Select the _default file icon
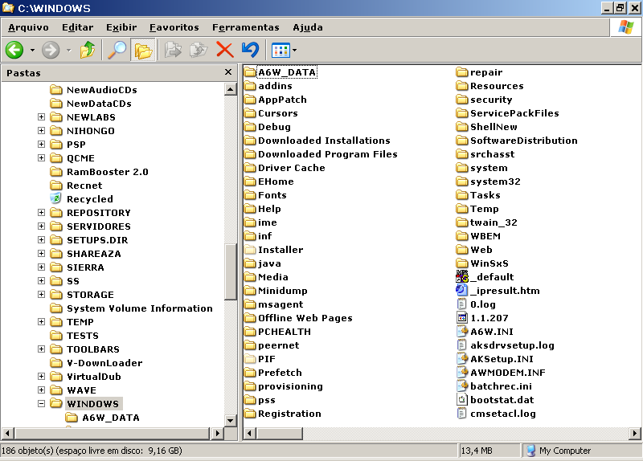This screenshot has height=461, width=643. [461, 277]
